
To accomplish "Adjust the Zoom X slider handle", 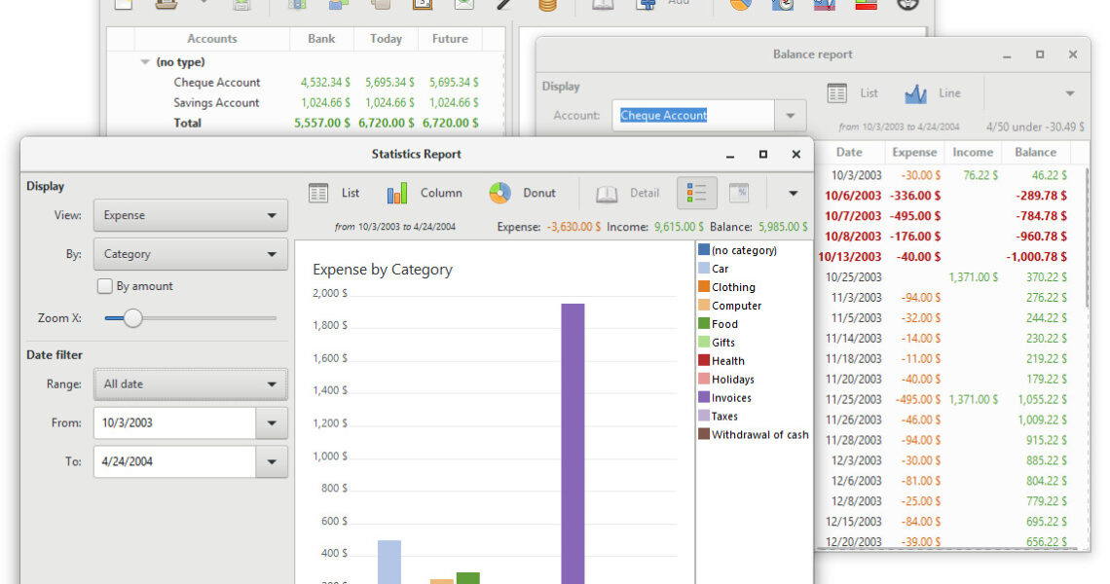I will click(x=132, y=317).
